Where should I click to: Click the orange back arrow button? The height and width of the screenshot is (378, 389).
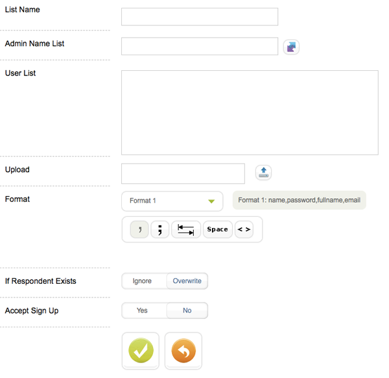click(x=183, y=351)
